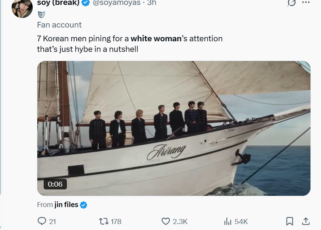Open the @soyamoyas handle link

click(x=117, y=3)
